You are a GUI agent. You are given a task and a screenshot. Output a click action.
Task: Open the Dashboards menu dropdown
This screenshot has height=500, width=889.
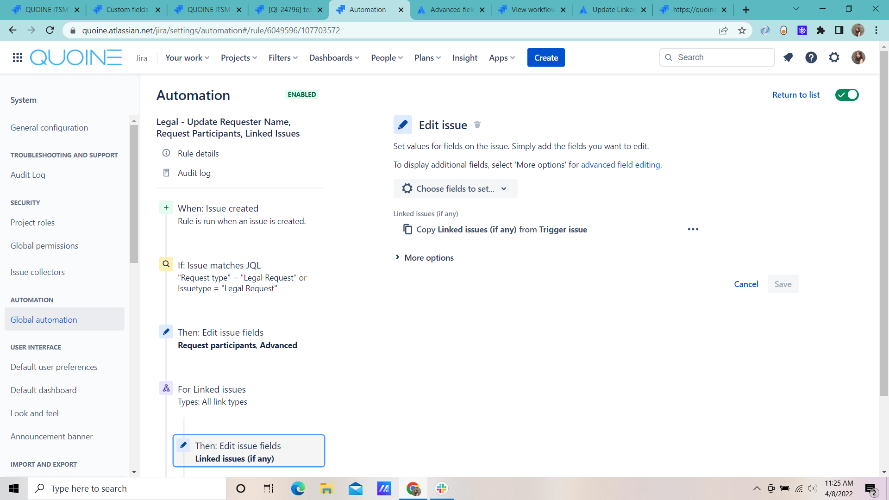pos(334,58)
